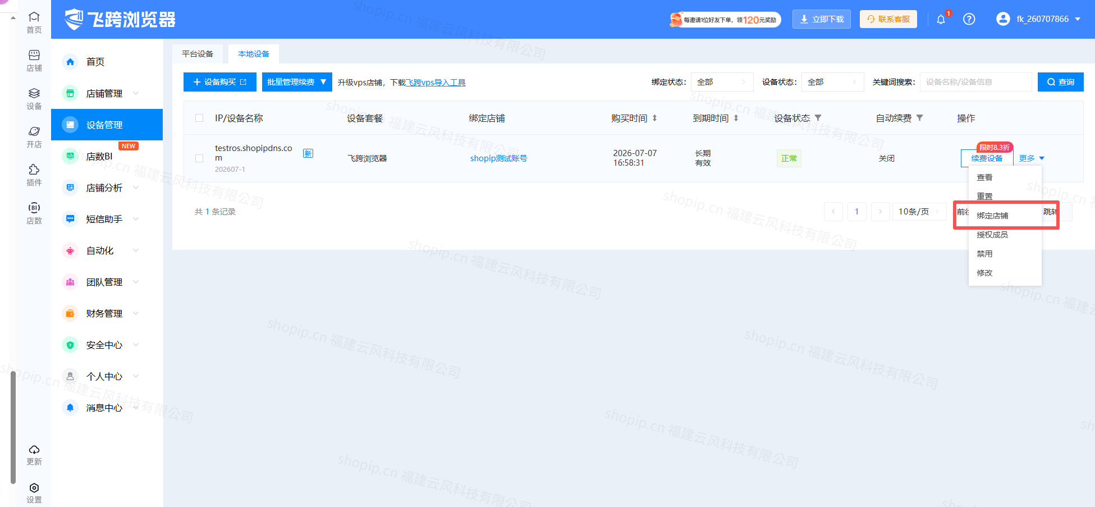Click the 联系客服 button
Screen dimensions: 1095x507
(888, 19)
